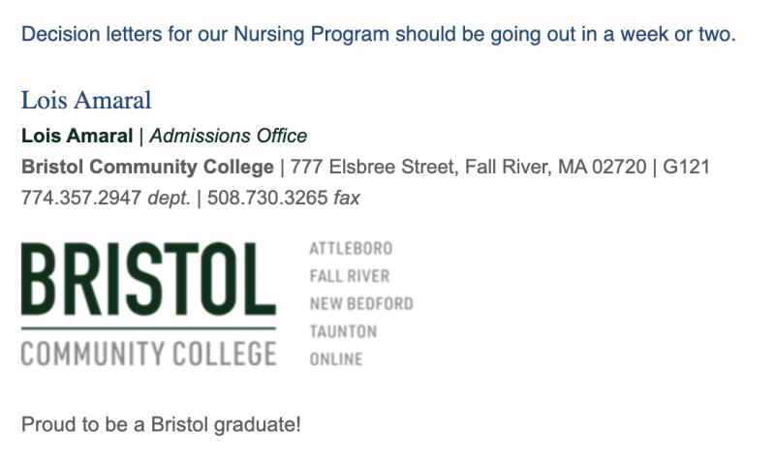Viewport: 775px width, 461px height.
Task: Select the New Bedford campus label
Action: click(361, 304)
